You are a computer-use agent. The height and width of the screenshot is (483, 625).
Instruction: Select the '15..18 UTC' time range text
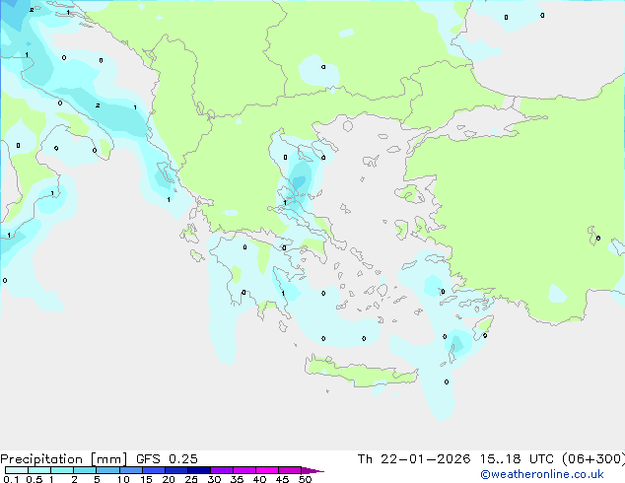[x=517, y=459]
